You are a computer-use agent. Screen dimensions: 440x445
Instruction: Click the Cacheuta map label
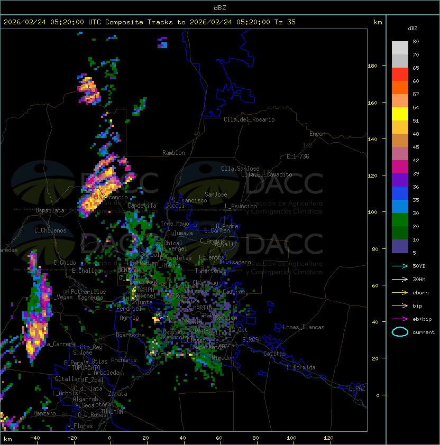tap(90, 298)
